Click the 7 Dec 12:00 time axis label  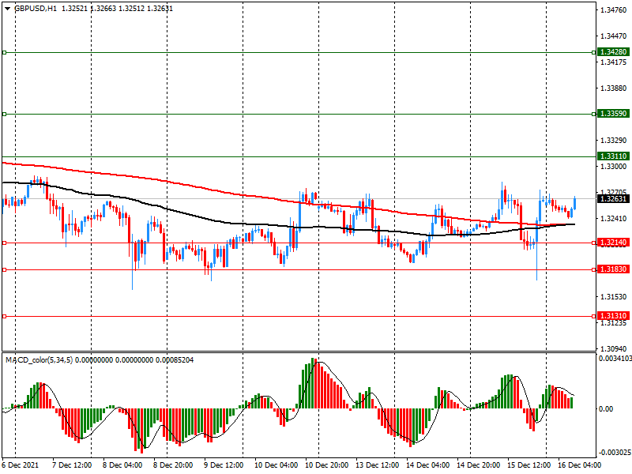pyautogui.click(x=72, y=465)
